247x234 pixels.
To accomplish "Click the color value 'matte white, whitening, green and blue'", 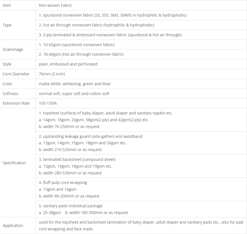I will tap(75, 84).
